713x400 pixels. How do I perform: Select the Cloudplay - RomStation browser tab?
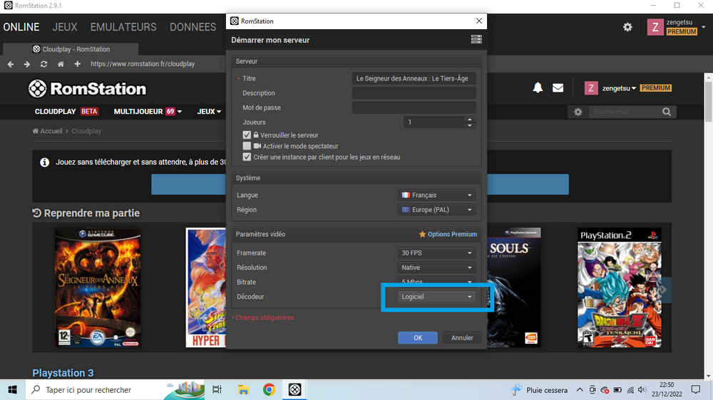[x=71, y=49]
